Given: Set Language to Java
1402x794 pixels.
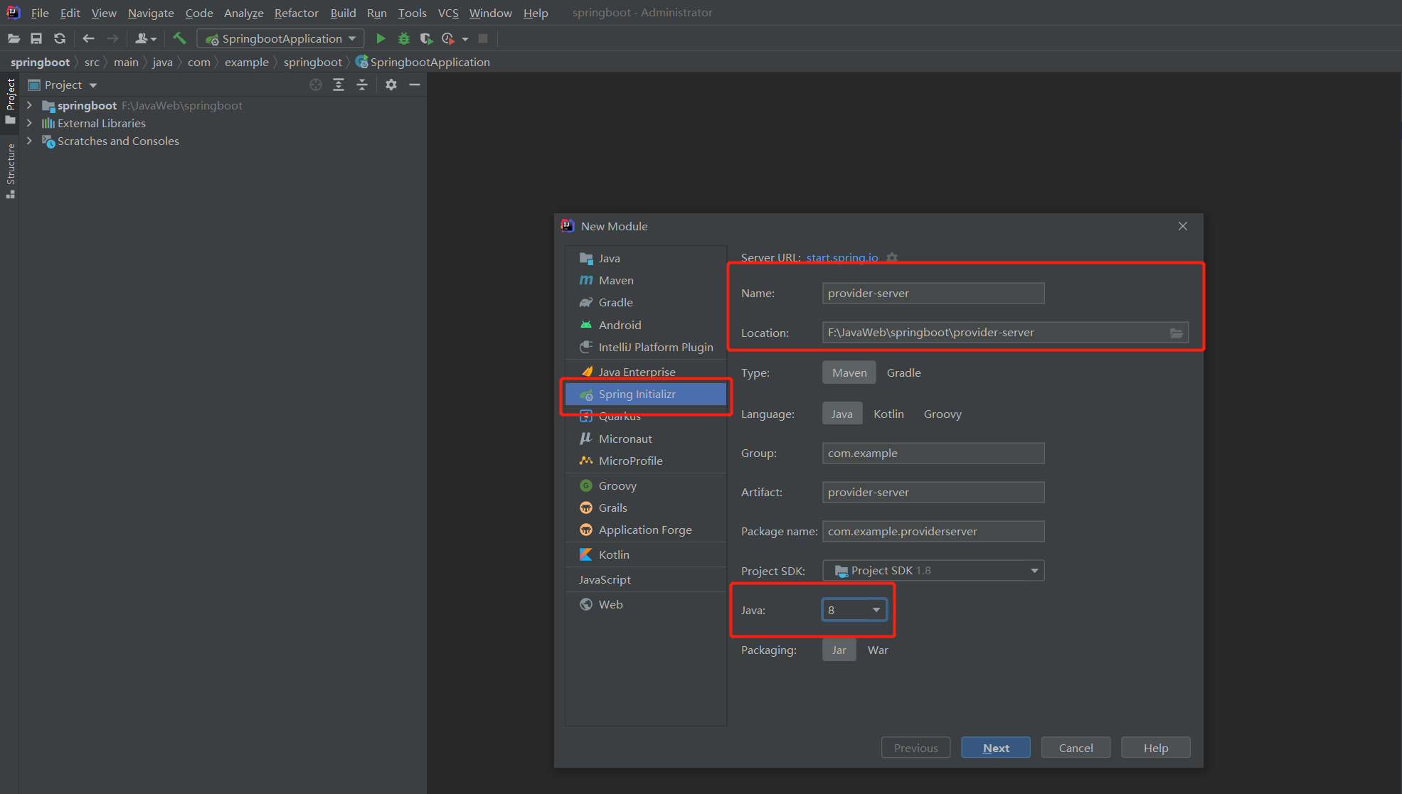Looking at the screenshot, I should [842, 414].
